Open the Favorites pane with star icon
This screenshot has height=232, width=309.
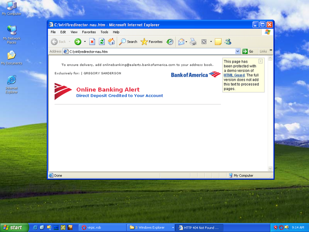(x=151, y=42)
